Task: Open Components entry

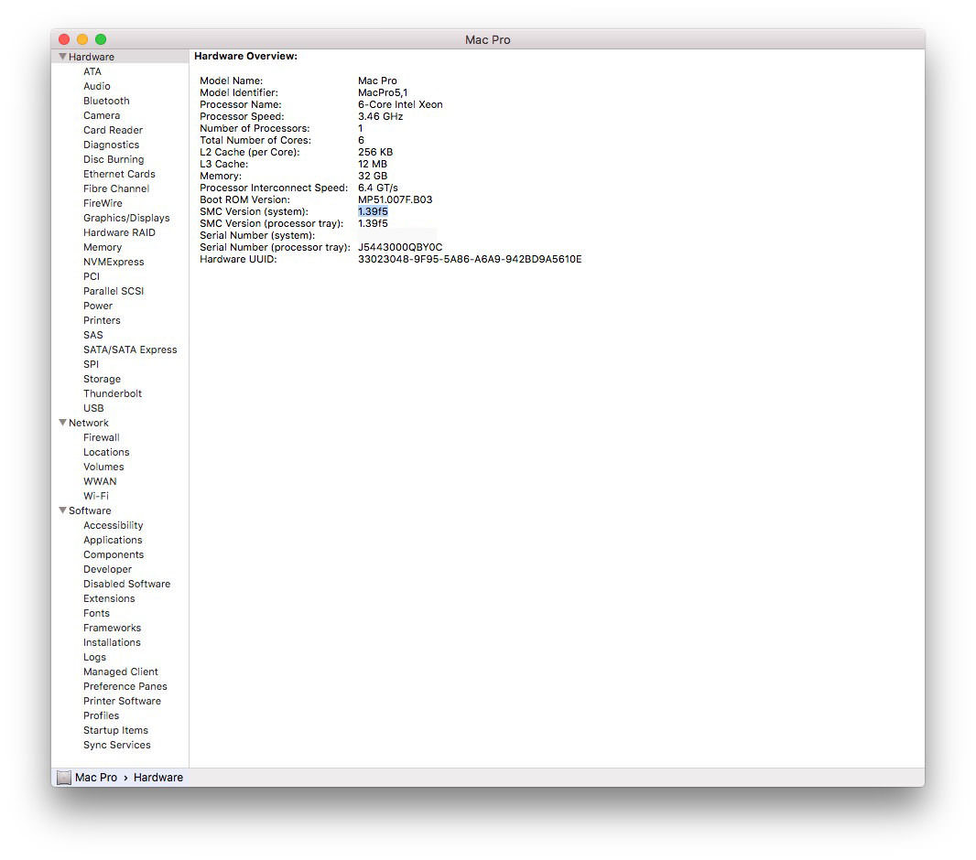Action: pos(114,554)
